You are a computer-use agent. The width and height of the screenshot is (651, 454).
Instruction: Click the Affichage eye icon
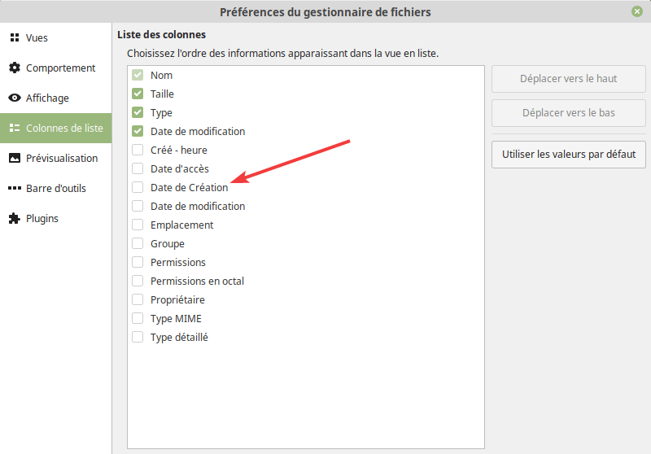(14, 98)
